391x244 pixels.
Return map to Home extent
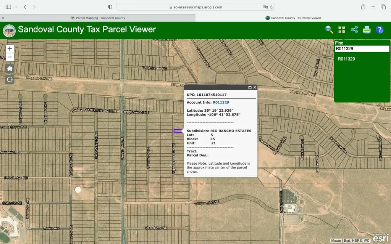(x=10, y=69)
